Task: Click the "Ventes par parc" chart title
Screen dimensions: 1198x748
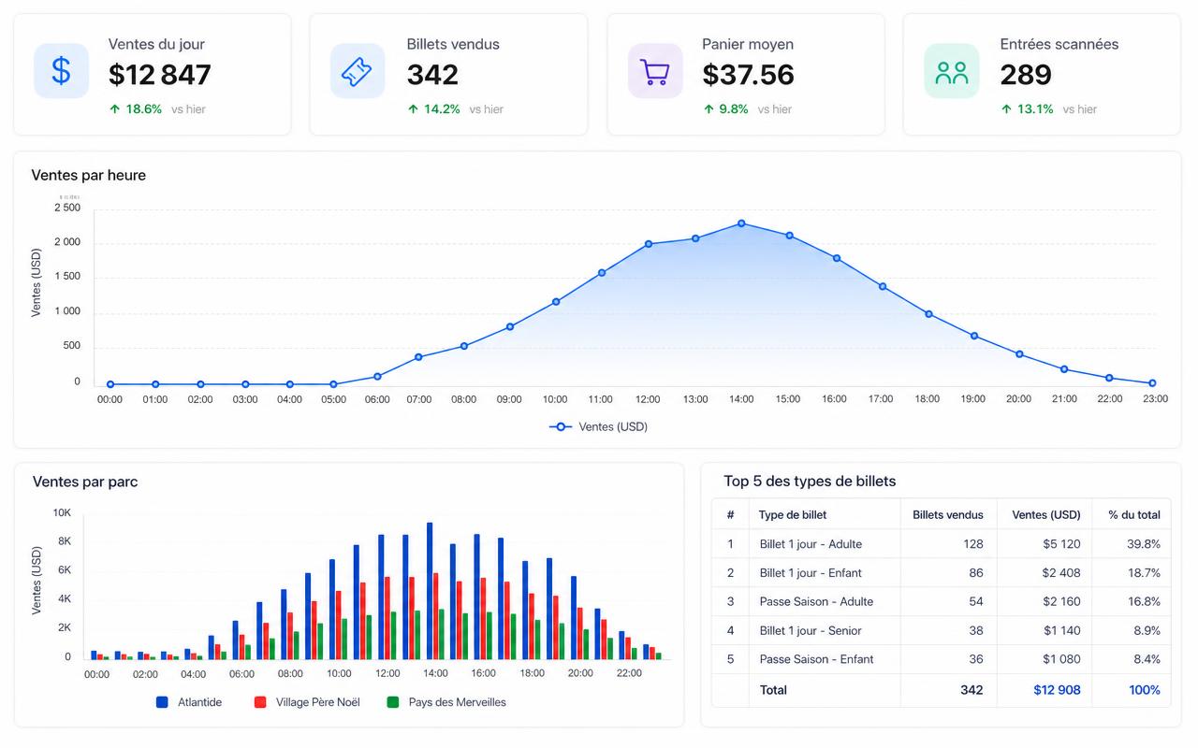Action: (85, 482)
